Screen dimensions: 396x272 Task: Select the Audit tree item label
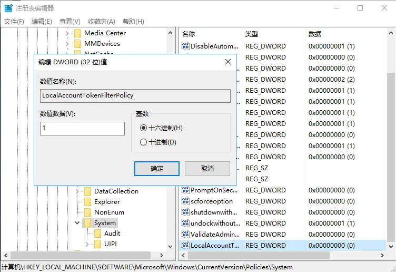(x=112, y=234)
